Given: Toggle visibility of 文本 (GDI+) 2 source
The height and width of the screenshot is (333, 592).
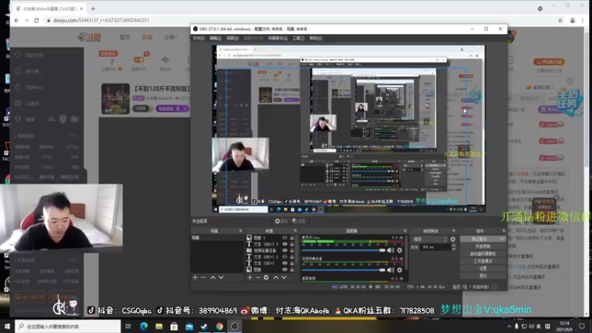Looking at the screenshot, I should [285, 257].
